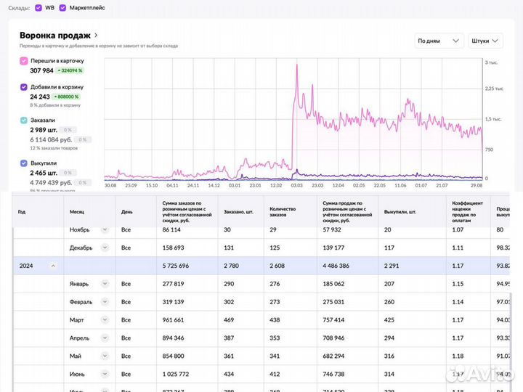Open the По дням period dropdown

tap(439, 41)
